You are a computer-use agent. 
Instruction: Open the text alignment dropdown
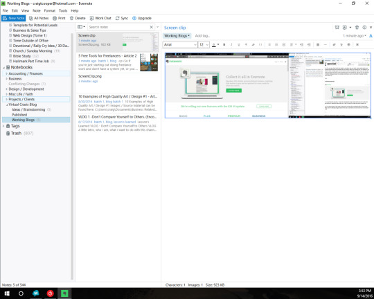click(293, 44)
